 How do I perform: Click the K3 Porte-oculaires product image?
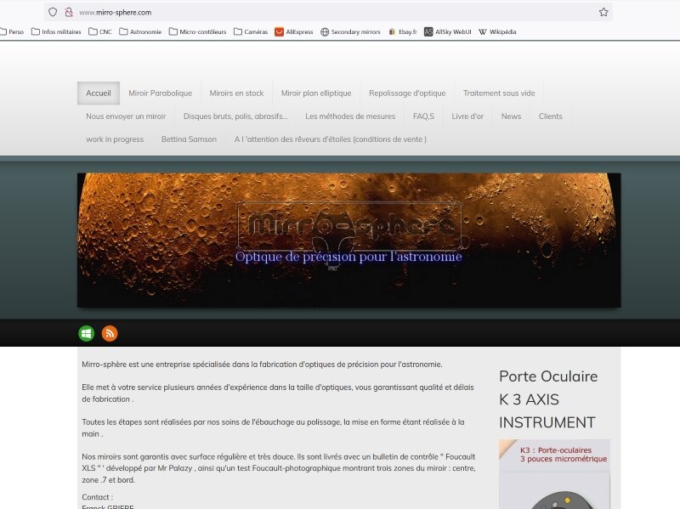coord(555,474)
